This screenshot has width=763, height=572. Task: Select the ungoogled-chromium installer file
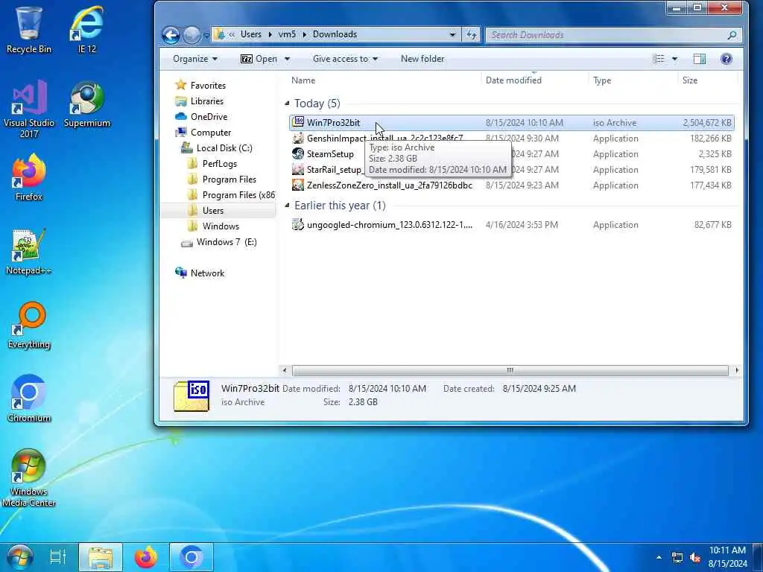click(511, 225)
